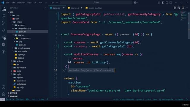Open the Accounts icon in the activity bar

pyautogui.click(x=4, y=87)
